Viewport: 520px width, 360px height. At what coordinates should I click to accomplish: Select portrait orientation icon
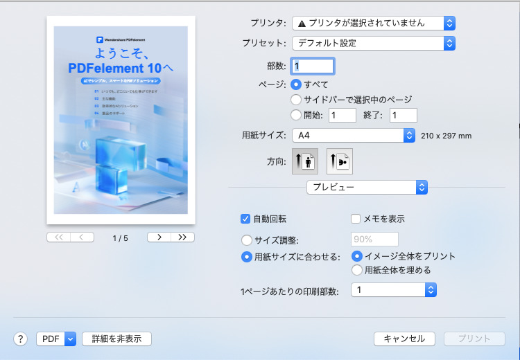(305, 161)
